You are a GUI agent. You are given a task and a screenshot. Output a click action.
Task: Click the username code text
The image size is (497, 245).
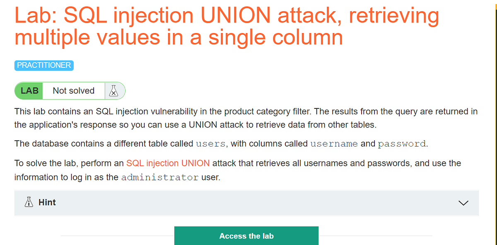[334, 144]
